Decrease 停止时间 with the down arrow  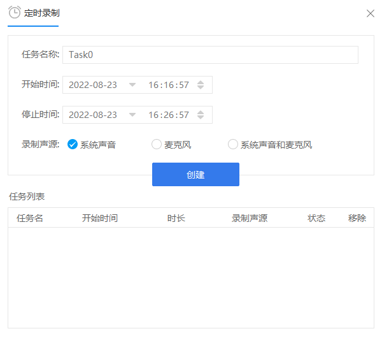pos(201,117)
